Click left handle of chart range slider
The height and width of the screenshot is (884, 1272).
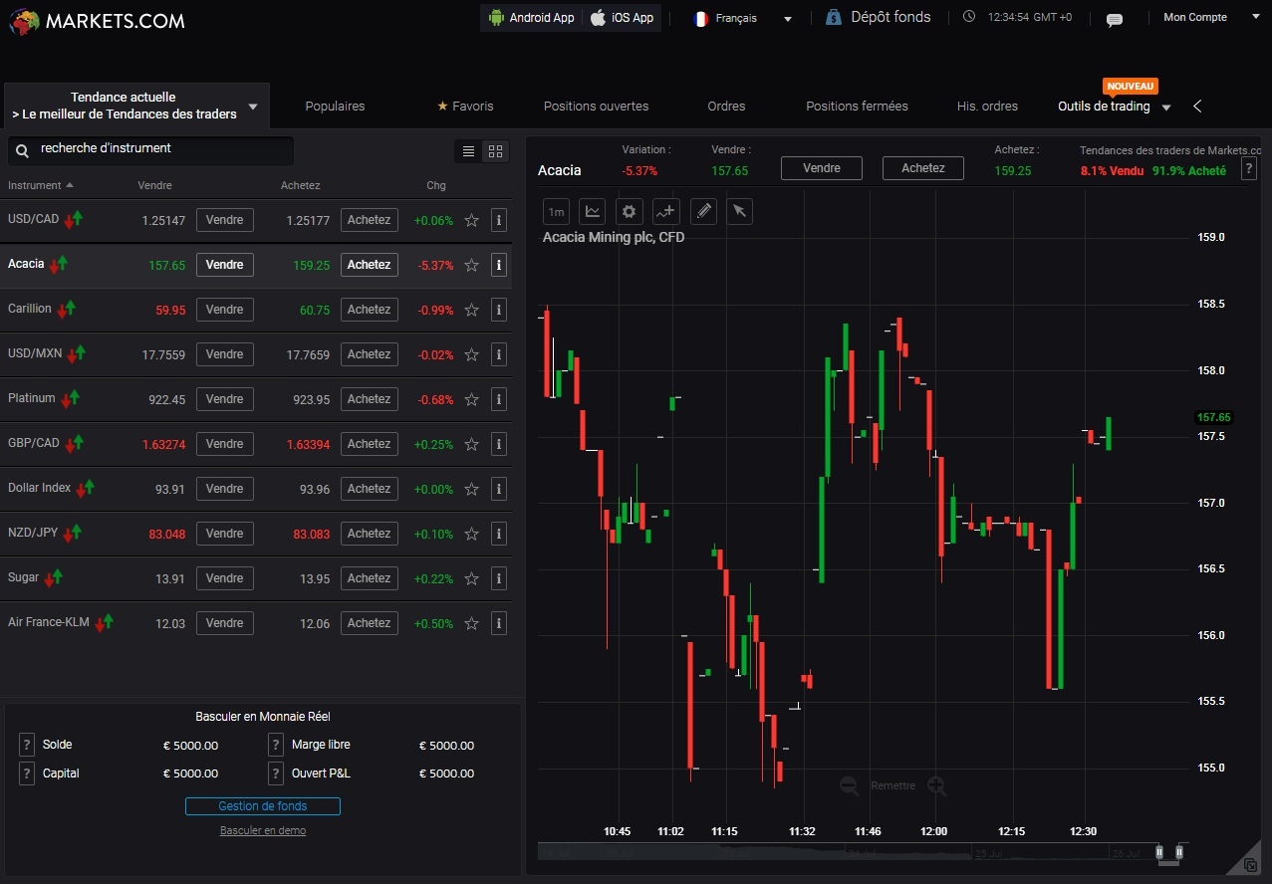point(1158,852)
